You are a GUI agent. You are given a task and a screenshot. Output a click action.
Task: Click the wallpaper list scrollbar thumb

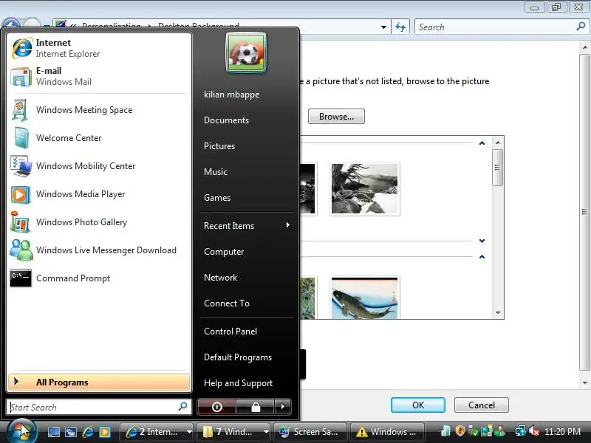click(497, 168)
